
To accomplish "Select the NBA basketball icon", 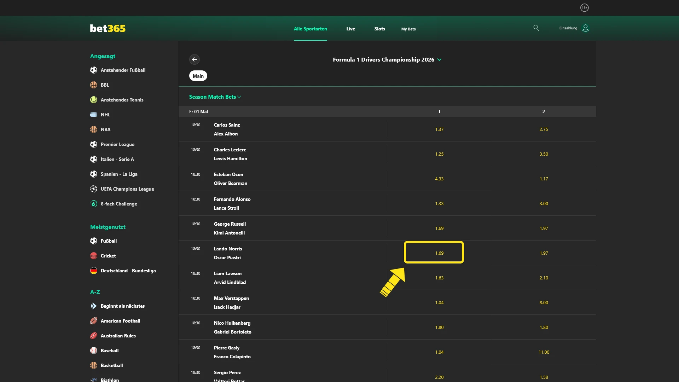I will (x=93, y=129).
